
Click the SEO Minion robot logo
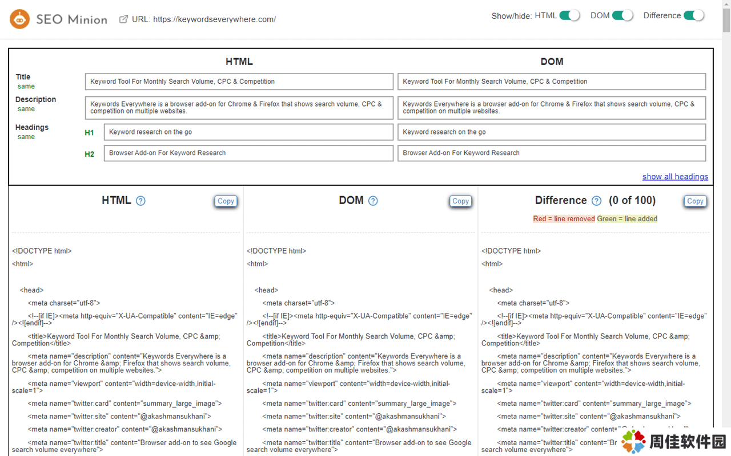[19, 19]
